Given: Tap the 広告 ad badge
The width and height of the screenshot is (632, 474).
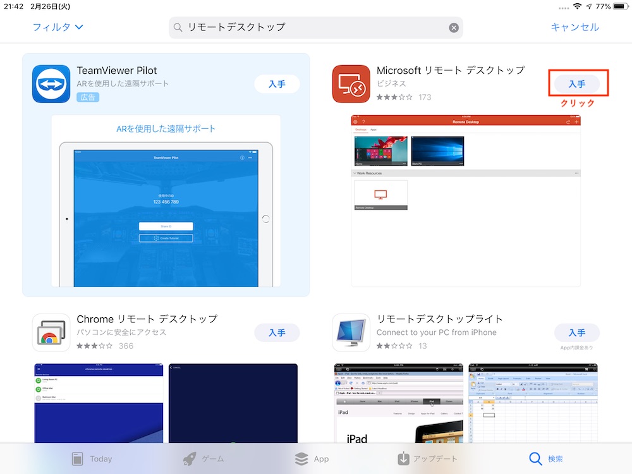Looking at the screenshot, I should (88, 97).
